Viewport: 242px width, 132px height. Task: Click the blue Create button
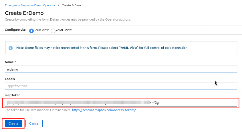tap(13, 123)
